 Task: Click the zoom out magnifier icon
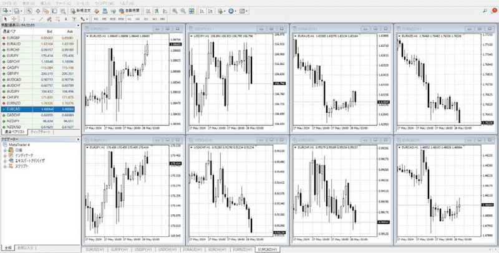[183, 11]
